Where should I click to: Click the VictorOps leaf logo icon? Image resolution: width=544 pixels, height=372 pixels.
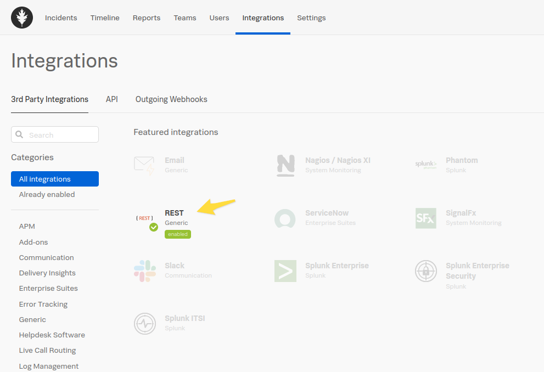click(22, 18)
